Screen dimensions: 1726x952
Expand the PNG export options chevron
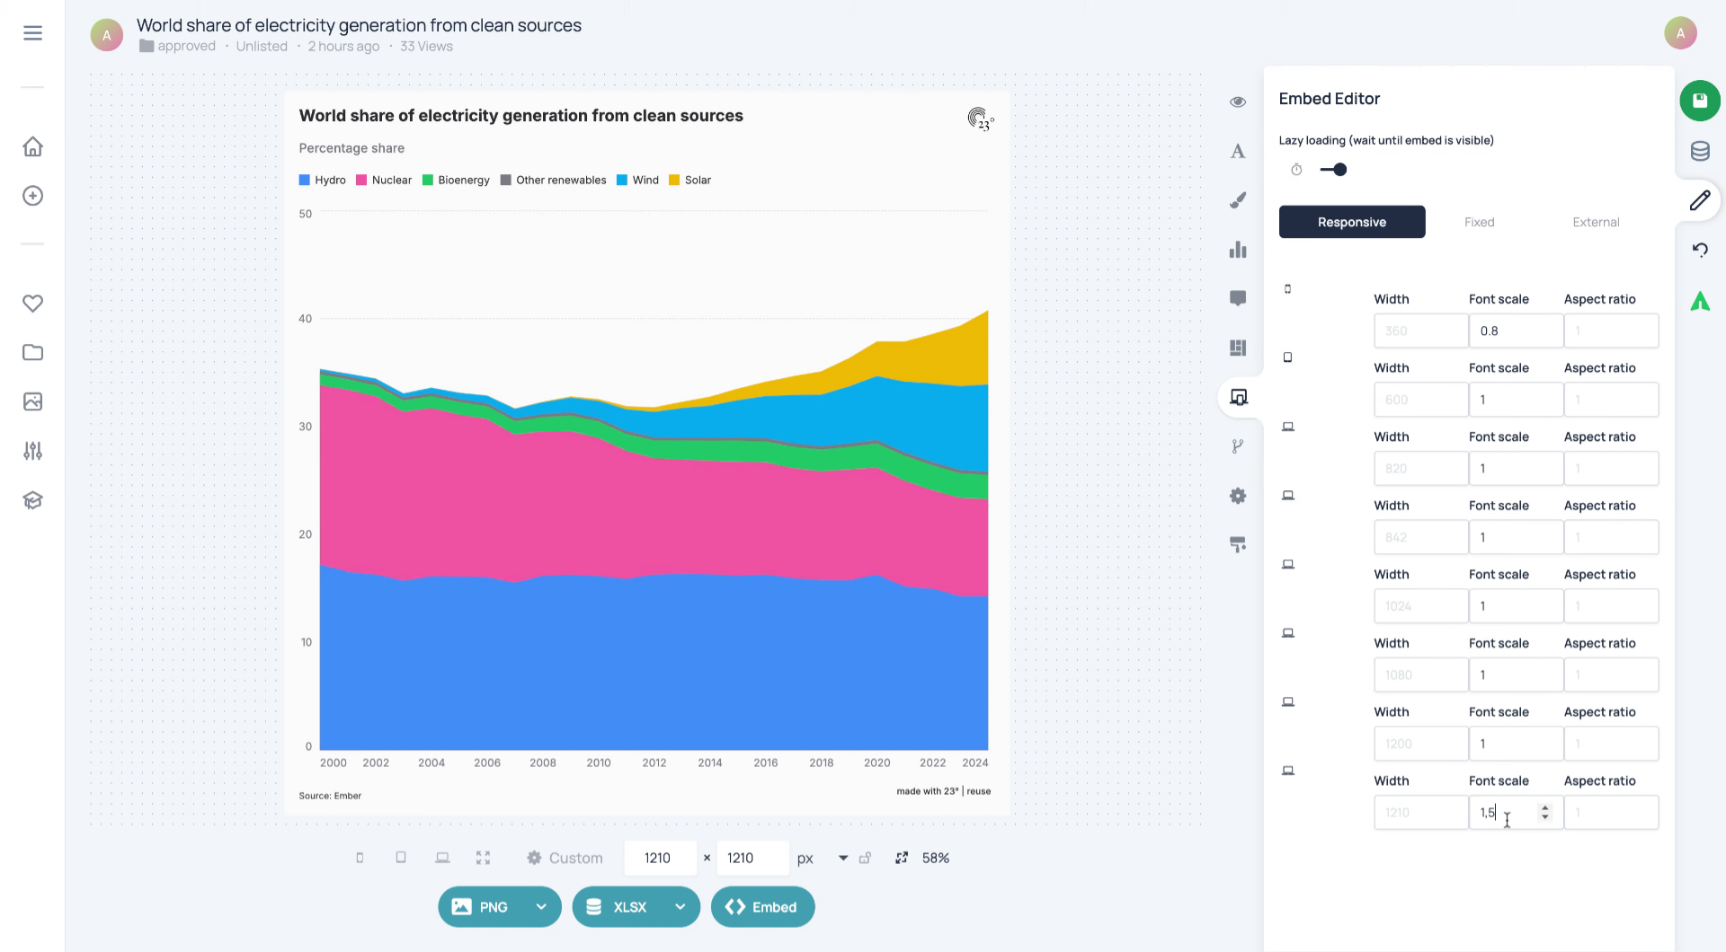[541, 907]
